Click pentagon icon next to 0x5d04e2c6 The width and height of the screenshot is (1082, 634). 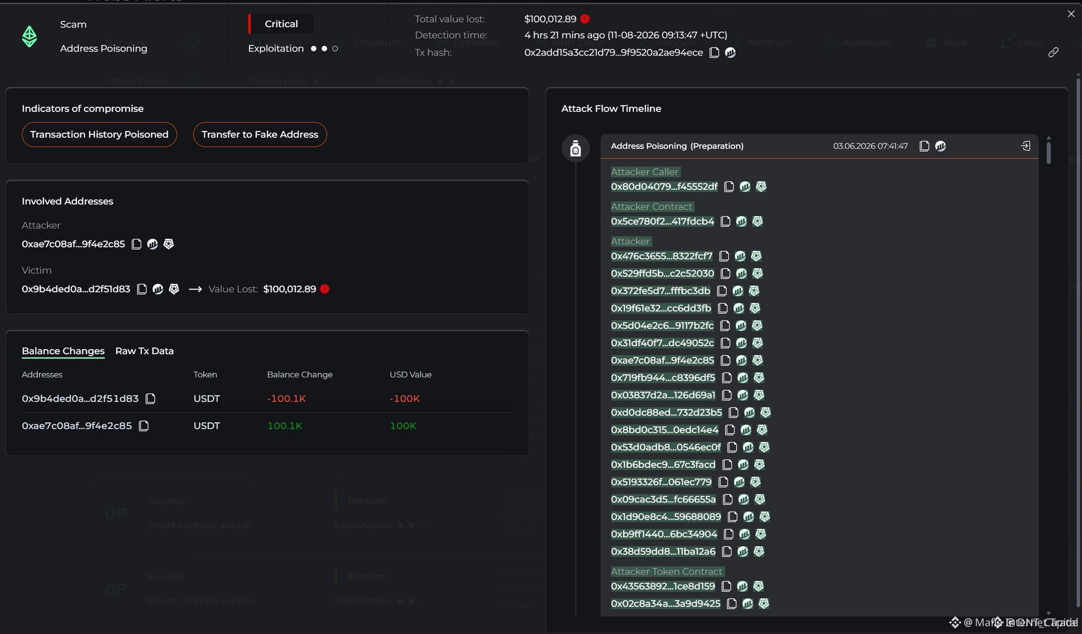point(757,326)
